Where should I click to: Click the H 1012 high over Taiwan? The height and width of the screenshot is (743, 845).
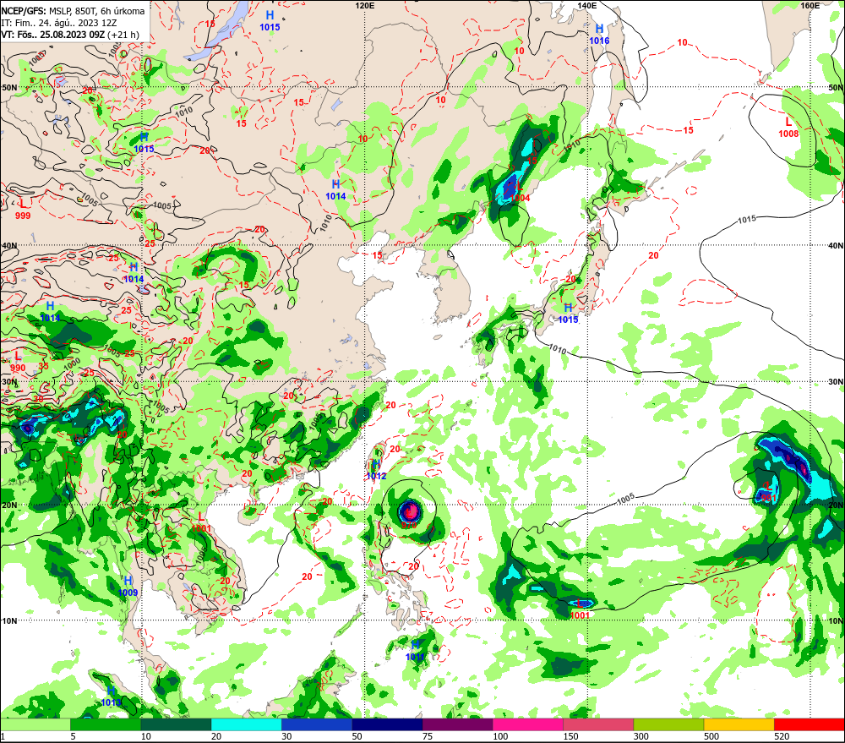click(x=376, y=470)
